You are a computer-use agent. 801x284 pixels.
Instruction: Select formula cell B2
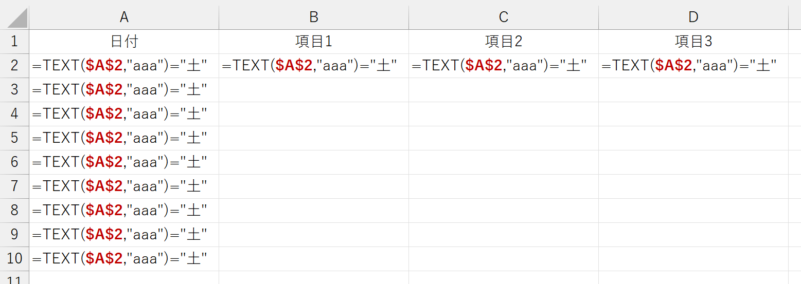coord(314,66)
